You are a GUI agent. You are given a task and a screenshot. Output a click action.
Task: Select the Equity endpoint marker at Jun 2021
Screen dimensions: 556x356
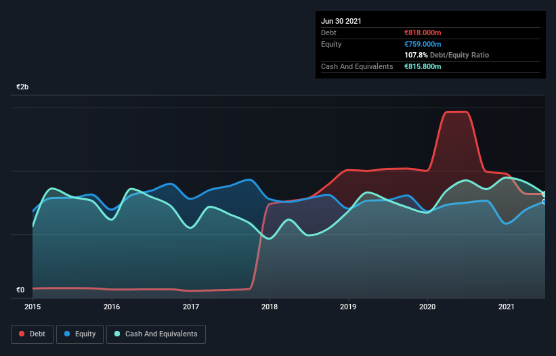coord(545,202)
